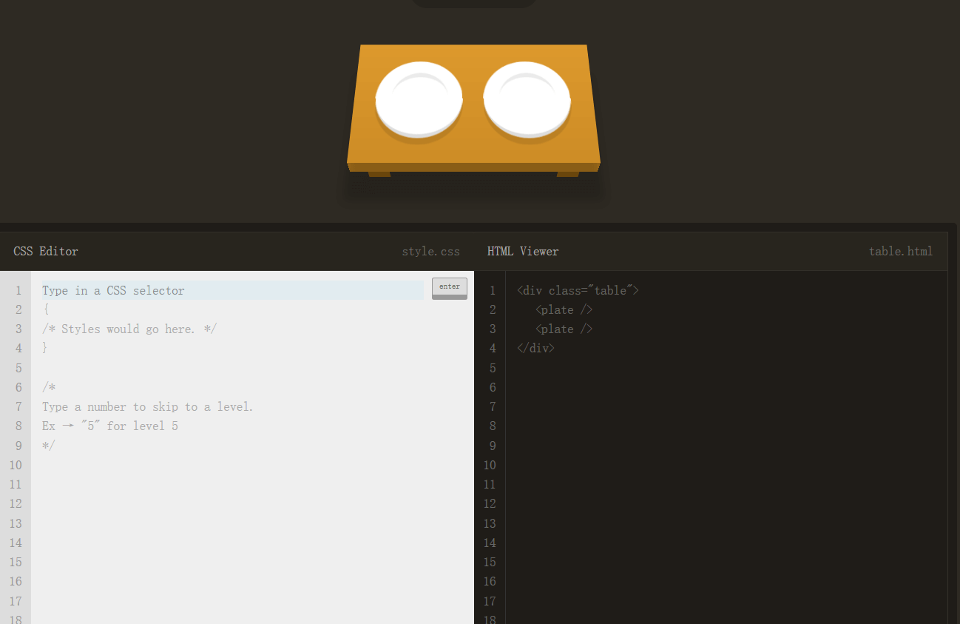This screenshot has width=960, height=624.
Task: Click the 'CSS Editor' panel title
Action: (x=46, y=251)
